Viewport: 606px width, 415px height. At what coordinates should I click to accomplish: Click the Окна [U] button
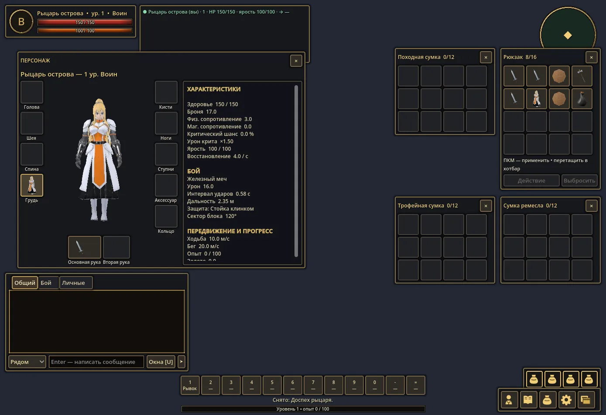click(x=161, y=362)
